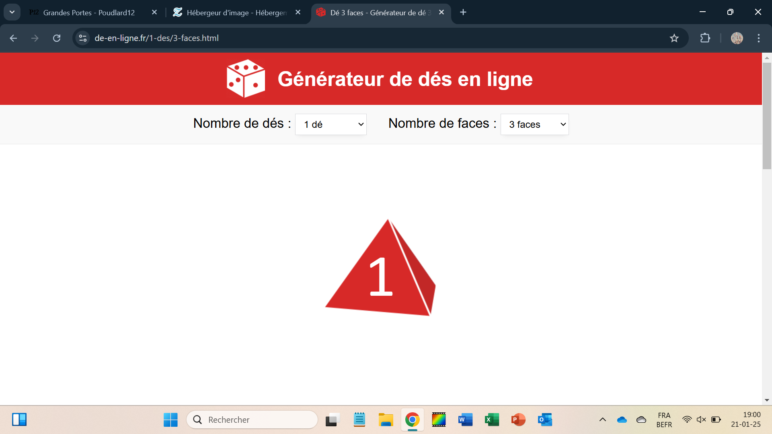This screenshot has height=434, width=772.
Task: Open the Nombre de faces dropdown
Action: 534,125
